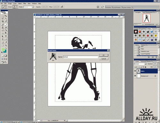
Task: Toggle lock transparent pixels
Action: (x=139, y=67)
